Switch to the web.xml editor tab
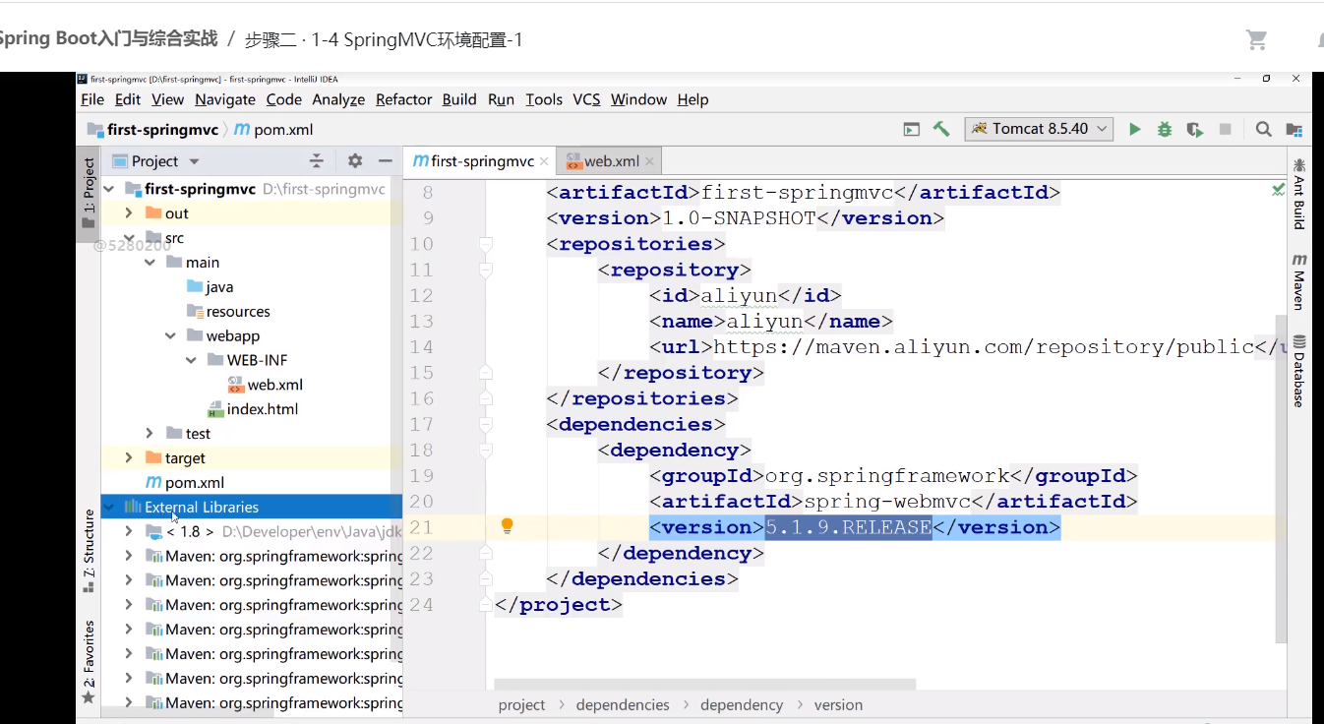Viewport: 1324px width, 724px height. pos(611,161)
